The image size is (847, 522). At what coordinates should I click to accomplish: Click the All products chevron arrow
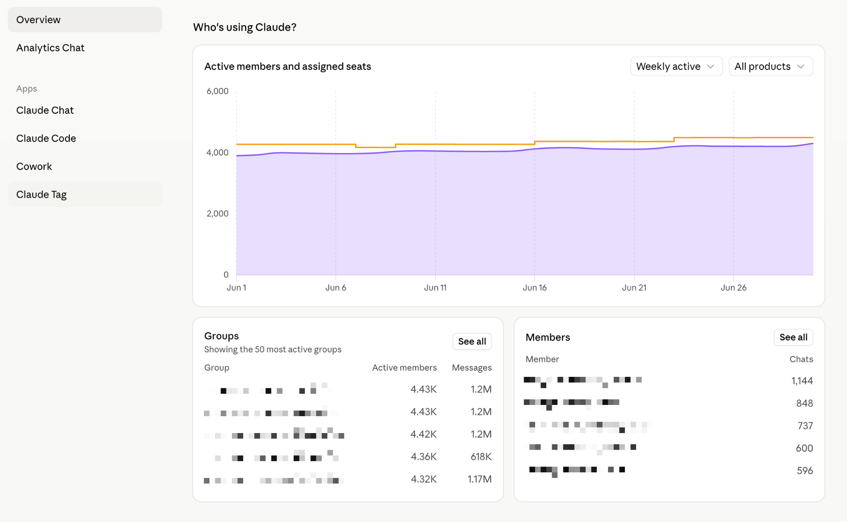pyautogui.click(x=801, y=67)
